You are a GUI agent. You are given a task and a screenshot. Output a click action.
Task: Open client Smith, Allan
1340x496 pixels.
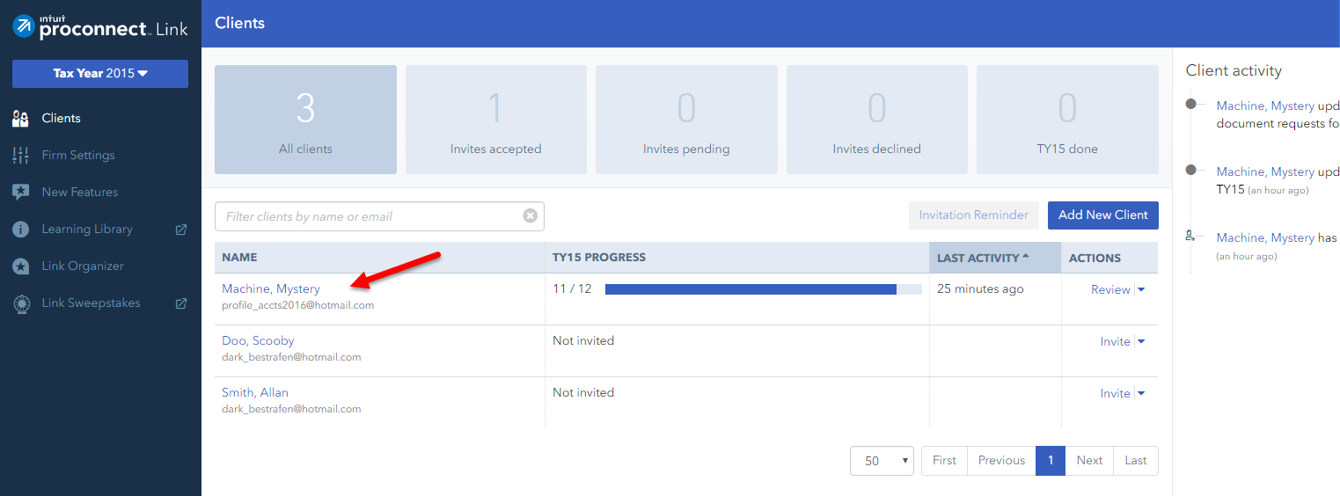pos(255,392)
